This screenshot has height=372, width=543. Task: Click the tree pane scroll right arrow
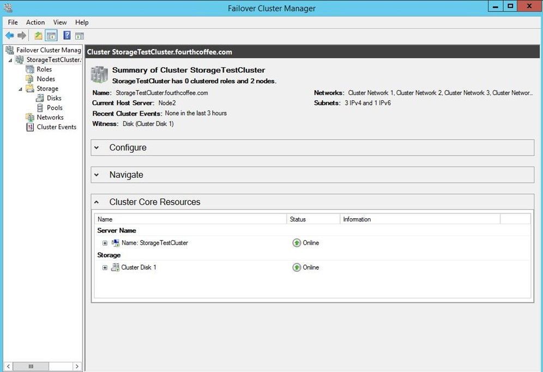pyautogui.click(x=77, y=366)
